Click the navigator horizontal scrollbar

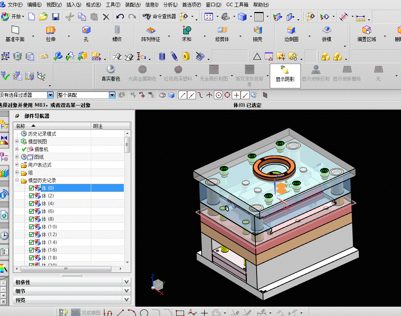[66, 269]
